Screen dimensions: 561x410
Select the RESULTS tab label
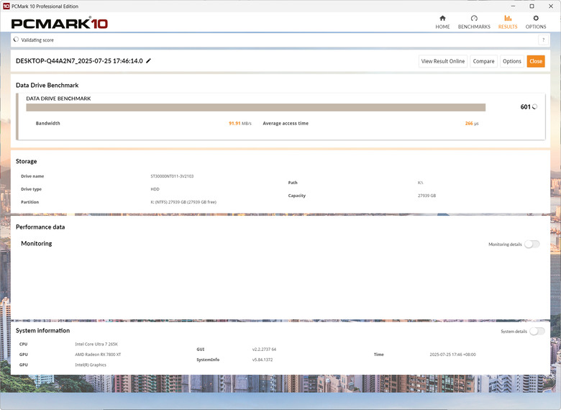(x=508, y=27)
